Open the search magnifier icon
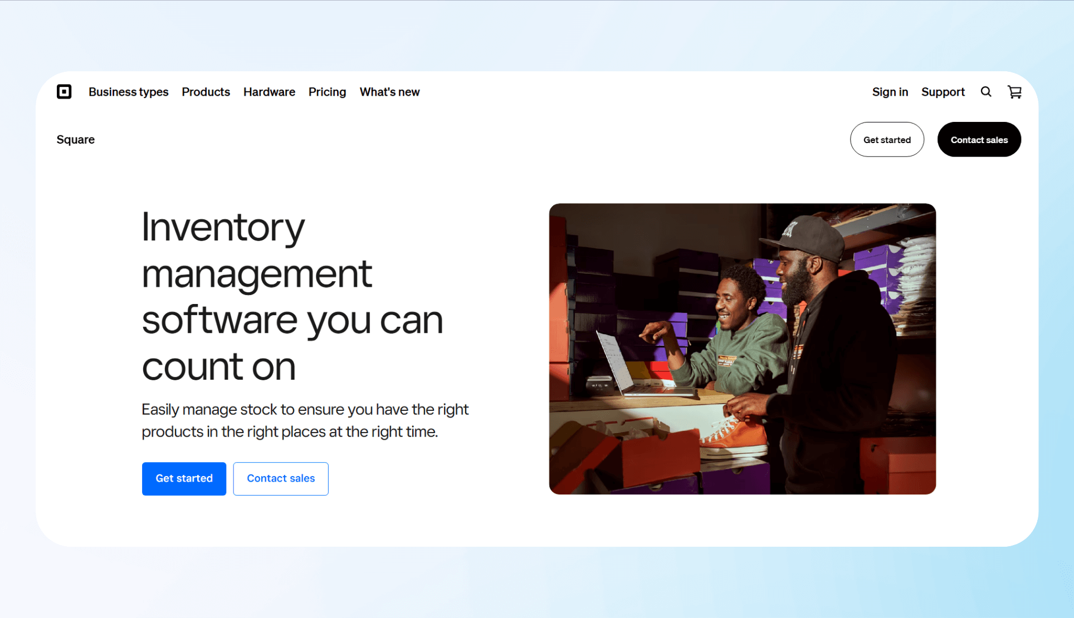 (x=986, y=92)
